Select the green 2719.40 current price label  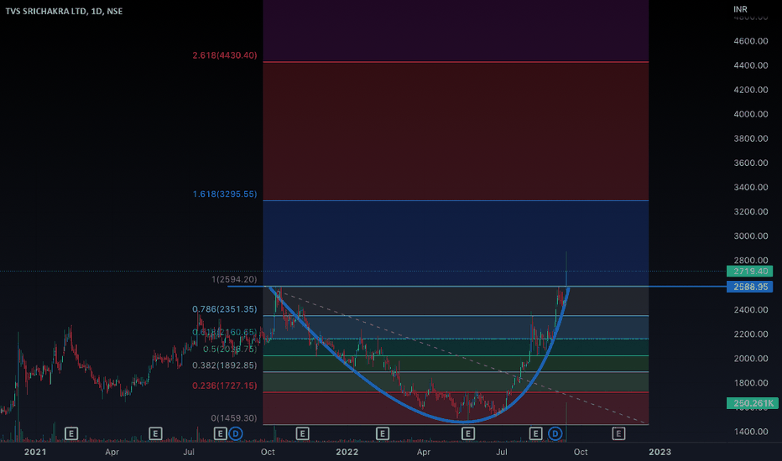[750, 271]
